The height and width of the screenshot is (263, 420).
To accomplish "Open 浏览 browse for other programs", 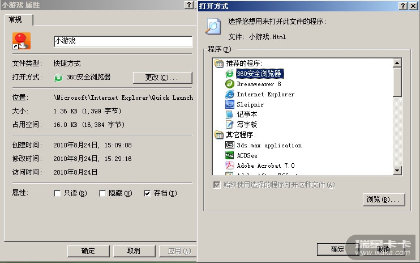I will [x=383, y=200].
